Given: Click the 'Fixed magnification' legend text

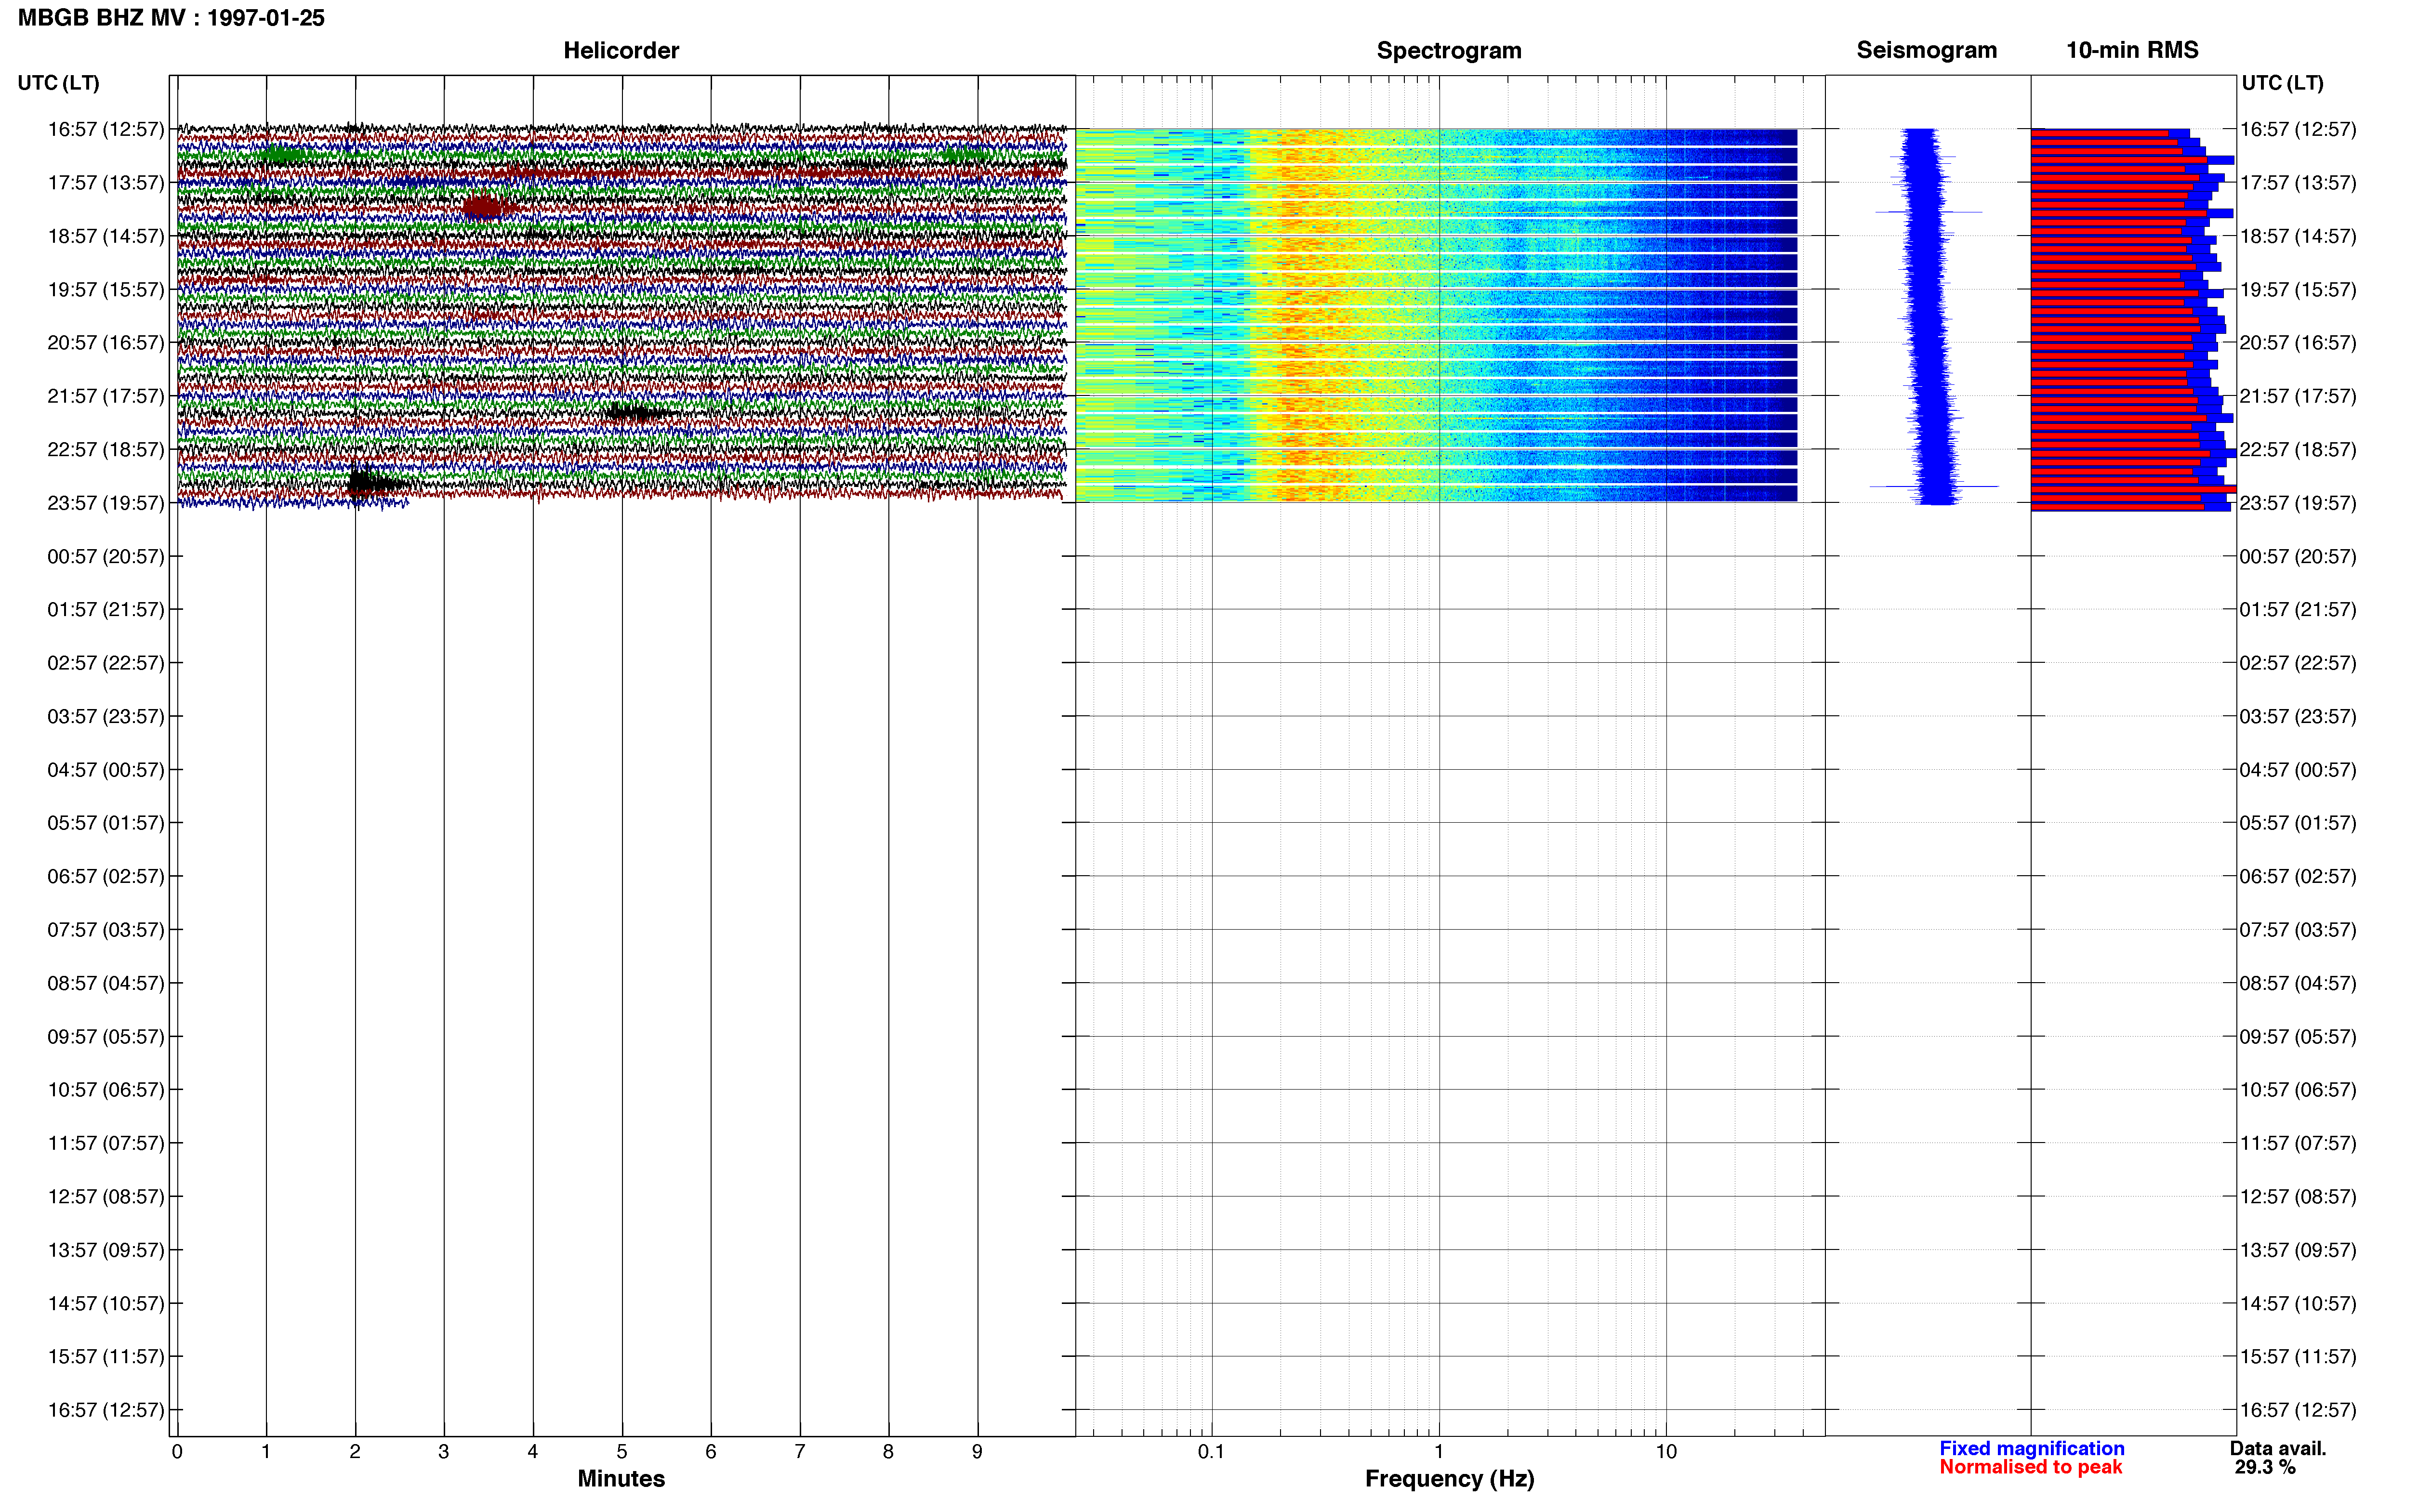Looking at the screenshot, I should coord(2031,1448).
